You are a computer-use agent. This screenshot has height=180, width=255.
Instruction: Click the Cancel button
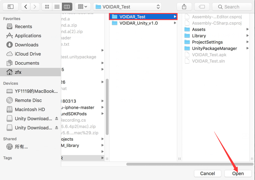click(207, 173)
